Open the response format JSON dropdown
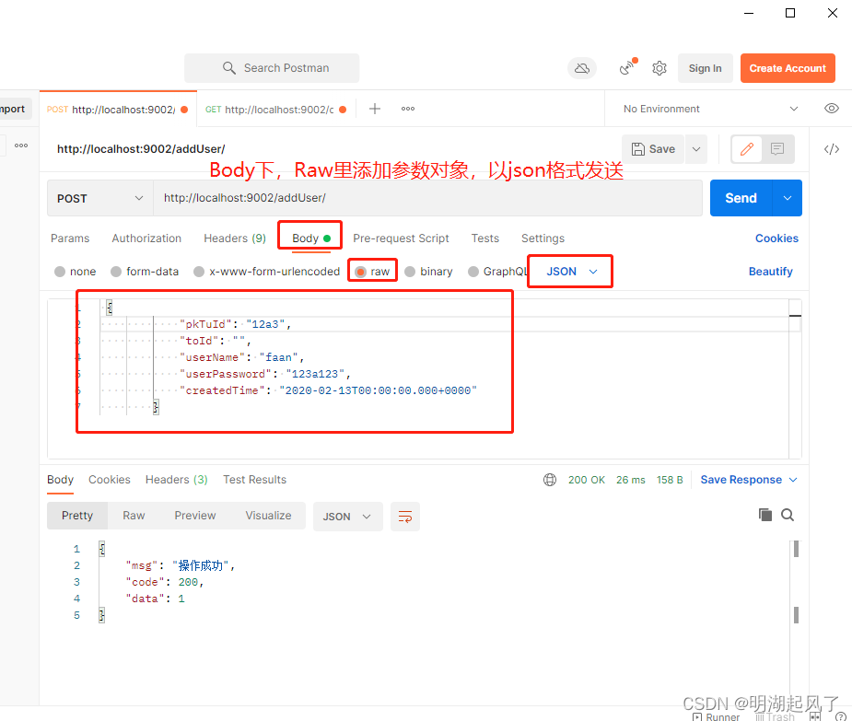This screenshot has width=852, height=721. pyautogui.click(x=348, y=517)
